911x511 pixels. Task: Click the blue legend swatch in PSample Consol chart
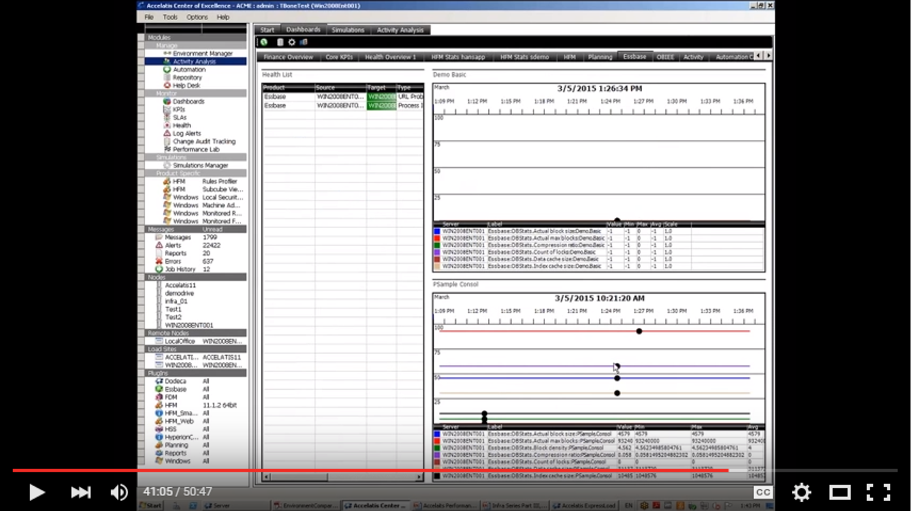[x=437, y=434]
